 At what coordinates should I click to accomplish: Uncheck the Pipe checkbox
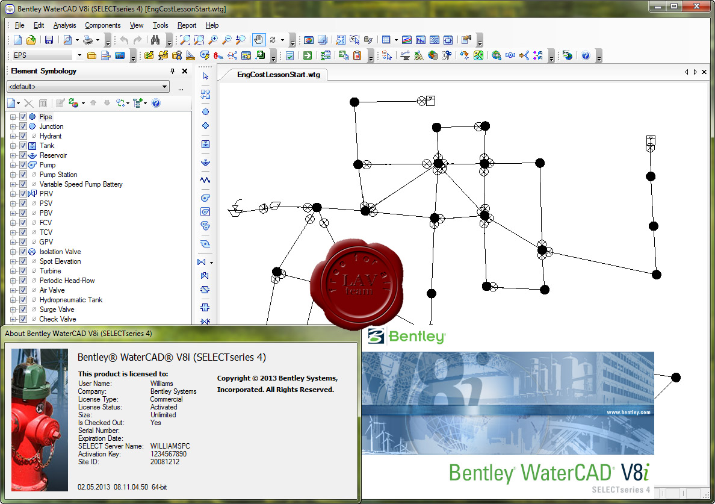tap(23, 117)
